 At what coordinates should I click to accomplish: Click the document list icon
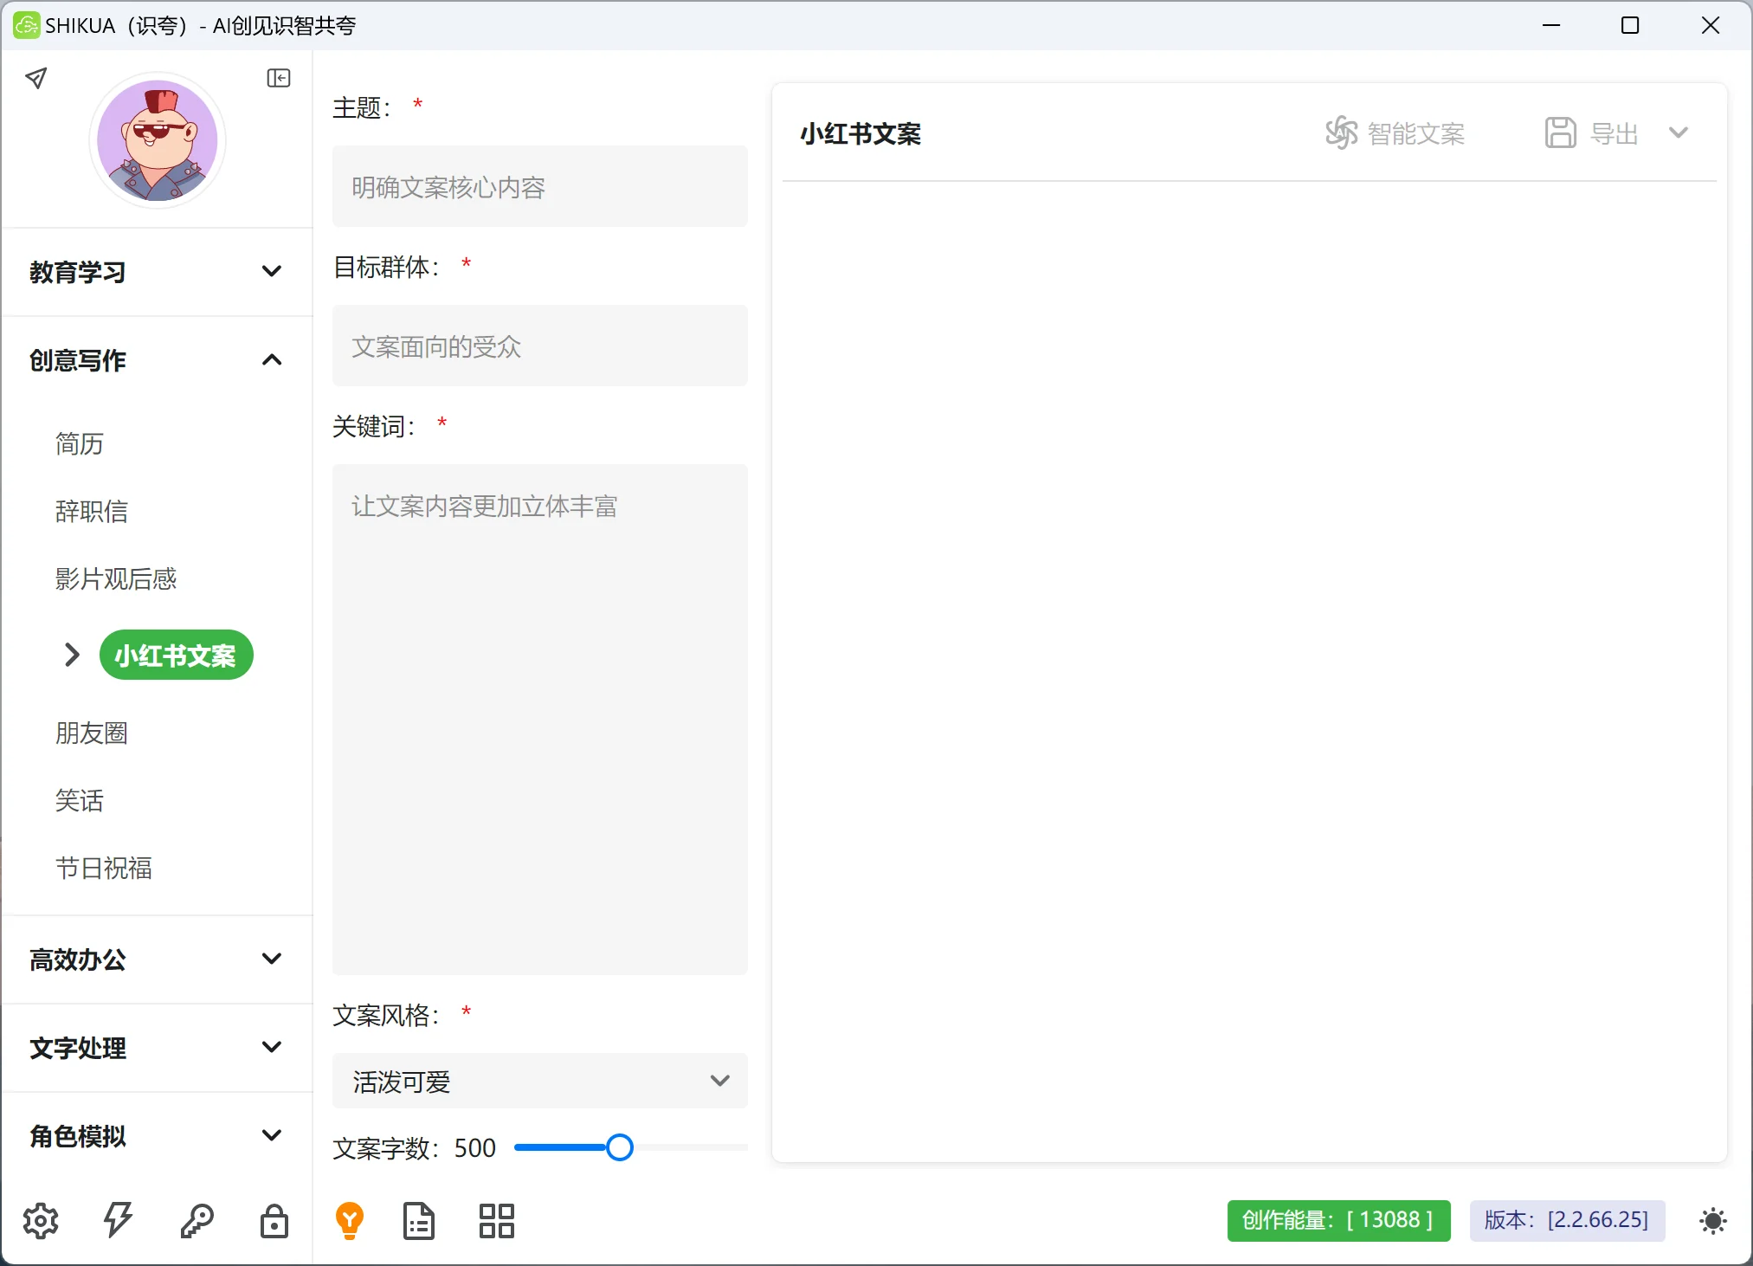(419, 1221)
